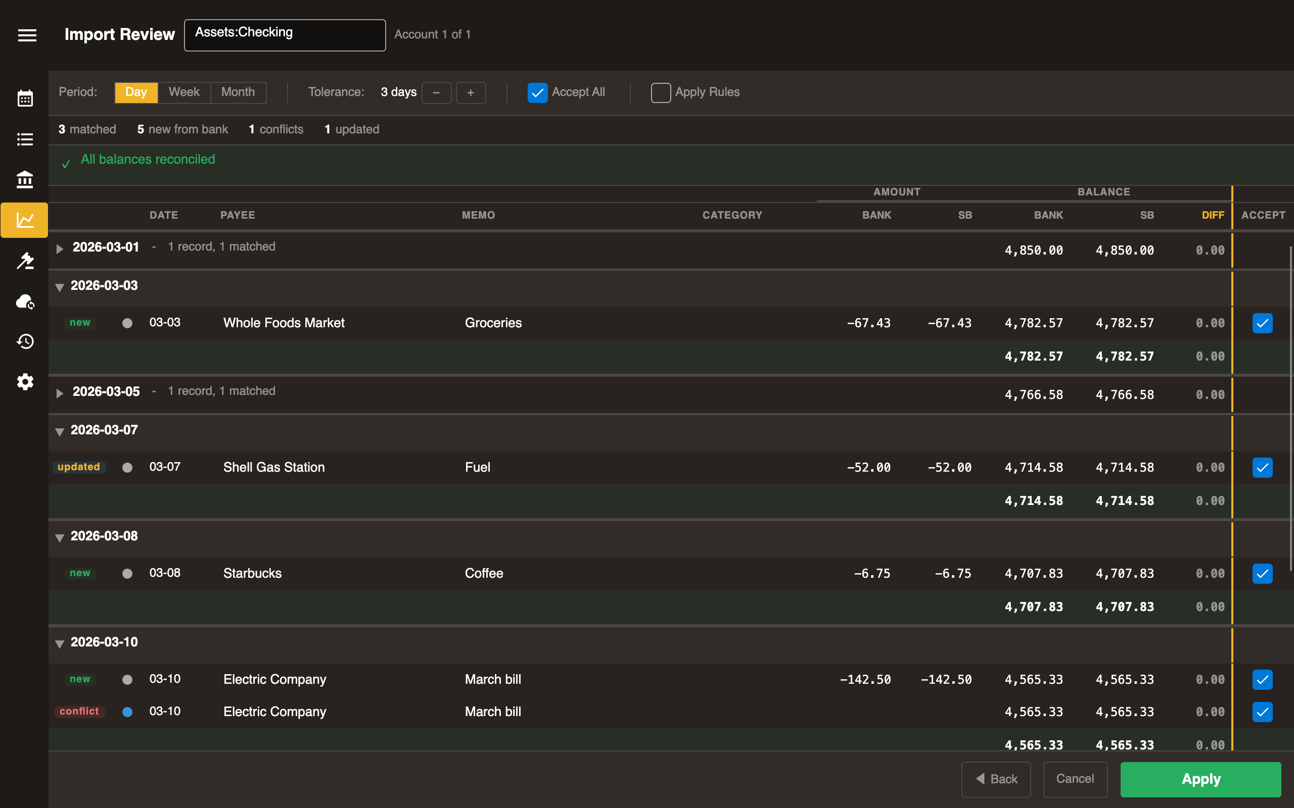Uncheck accept for Shell Gas Station
Screen dimensions: 1294x808
pos(1262,468)
